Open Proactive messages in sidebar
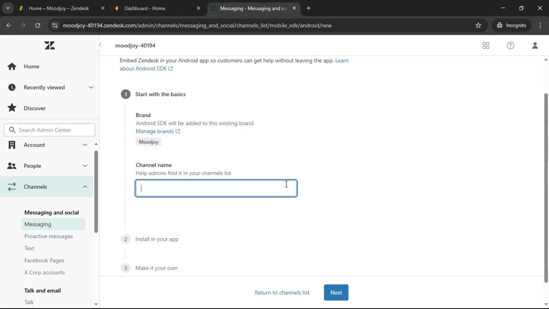This screenshot has height=309, width=549. 49,236
